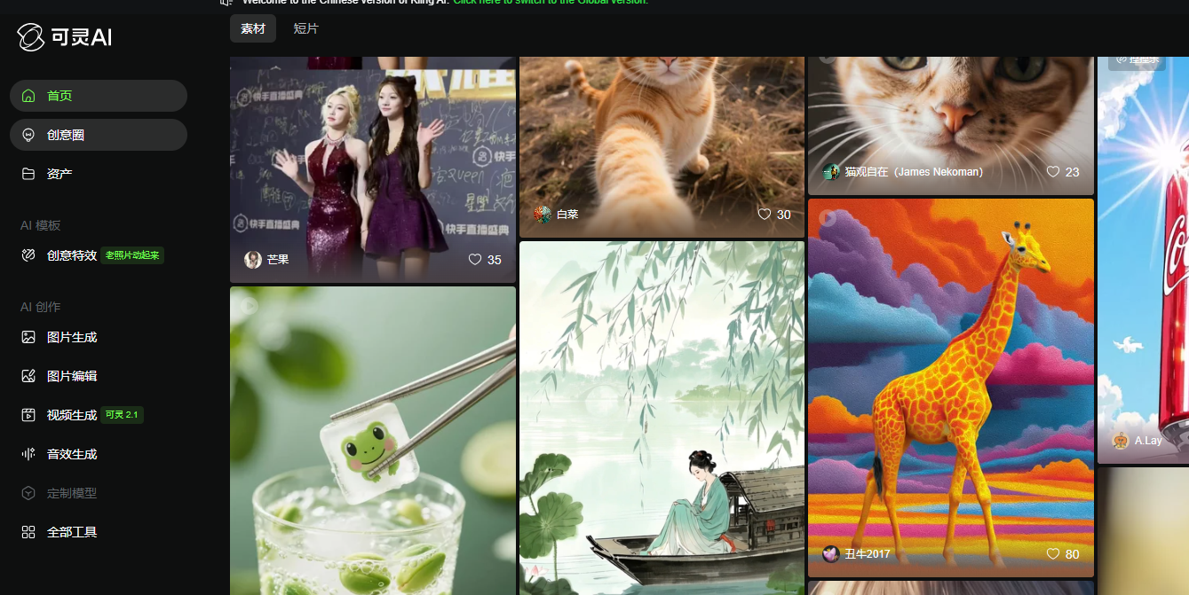Click link to switch to Global version

click(551, 3)
